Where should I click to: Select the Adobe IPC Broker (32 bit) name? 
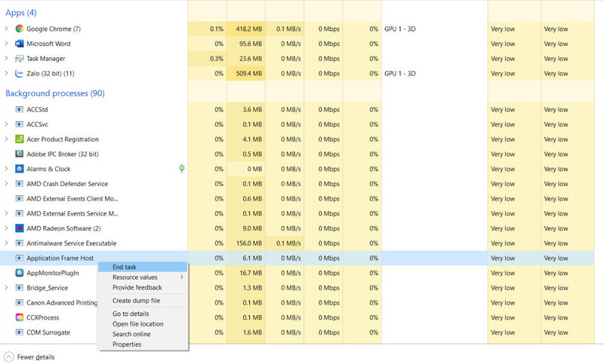[x=63, y=154]
